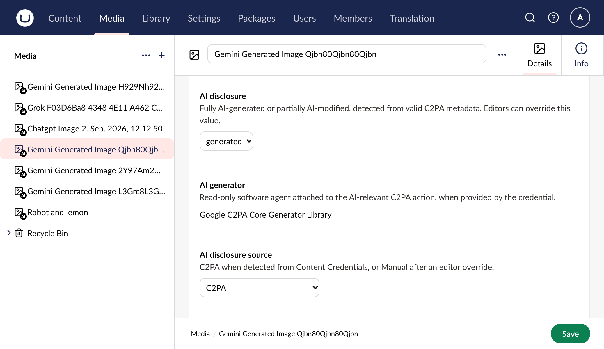Click the Recycle Bin trash icon
This screenshot has height=349, width=604.
click(x=19, y=233)
